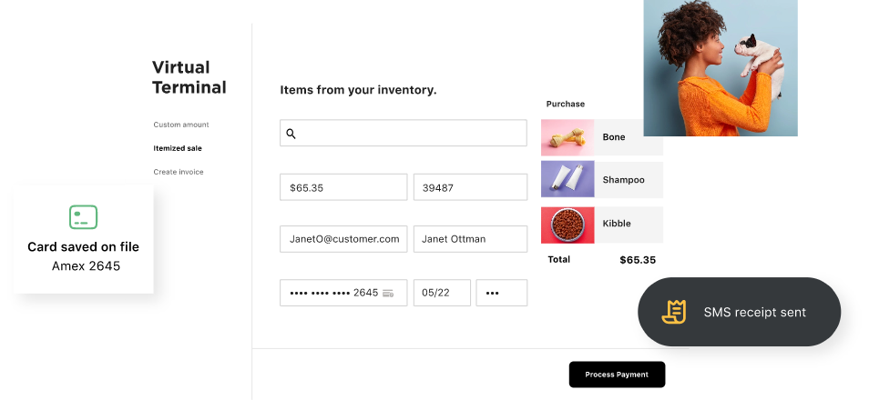869x400 pixels.
Task: Click the green saved card icon
Action: 83,217
